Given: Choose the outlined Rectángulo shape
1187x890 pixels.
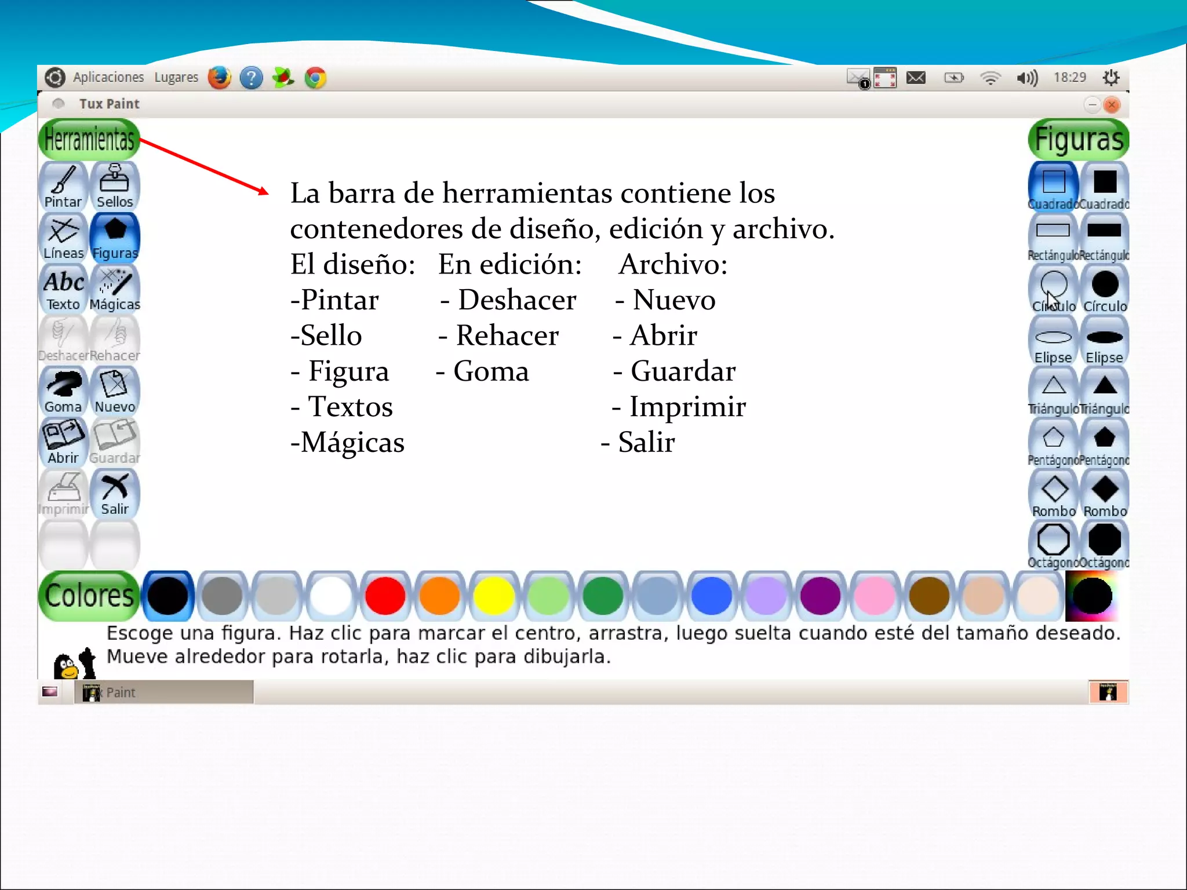Looking at the screenshot, I should coord(1053,238).
